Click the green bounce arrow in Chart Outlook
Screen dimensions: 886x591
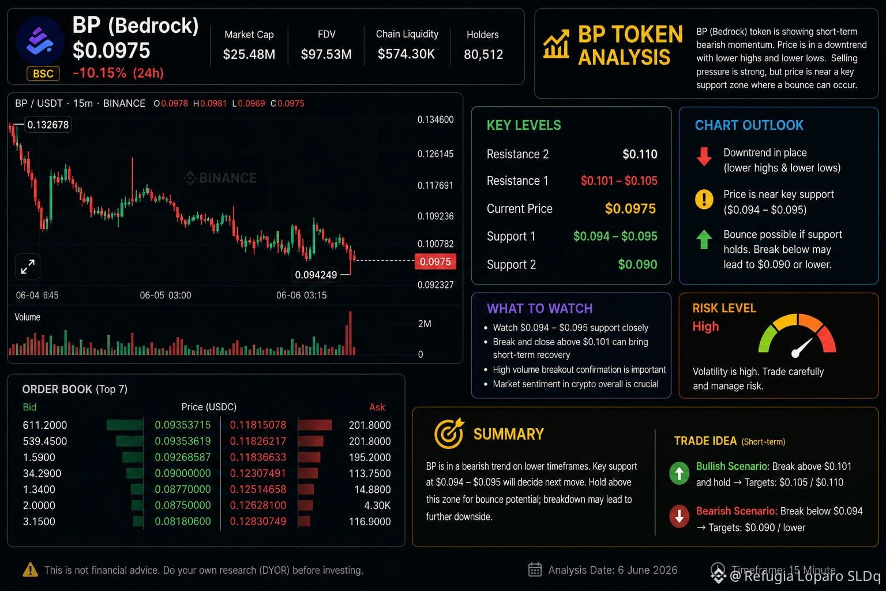tap(704, 239)
